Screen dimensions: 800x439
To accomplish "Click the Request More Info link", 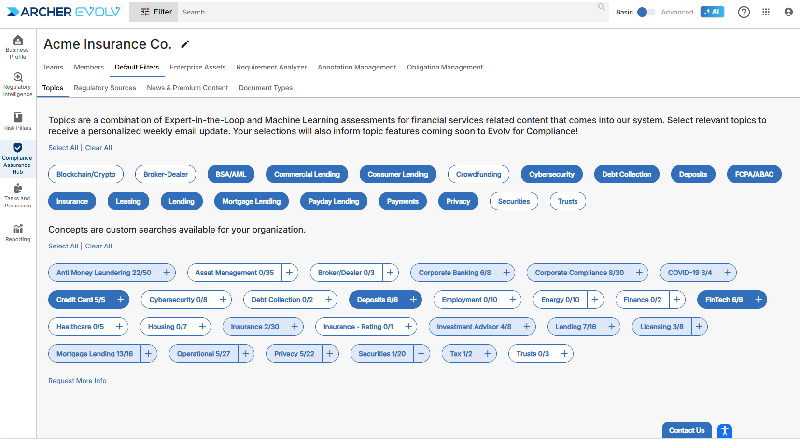I will [x=77, y=381].
